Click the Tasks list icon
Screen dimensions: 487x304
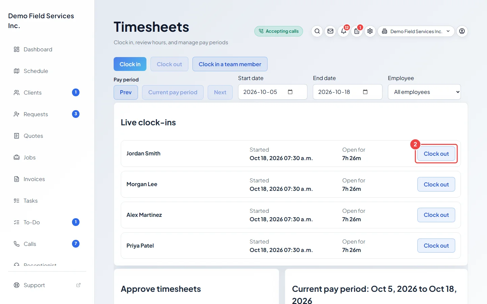tap(17, 201)
